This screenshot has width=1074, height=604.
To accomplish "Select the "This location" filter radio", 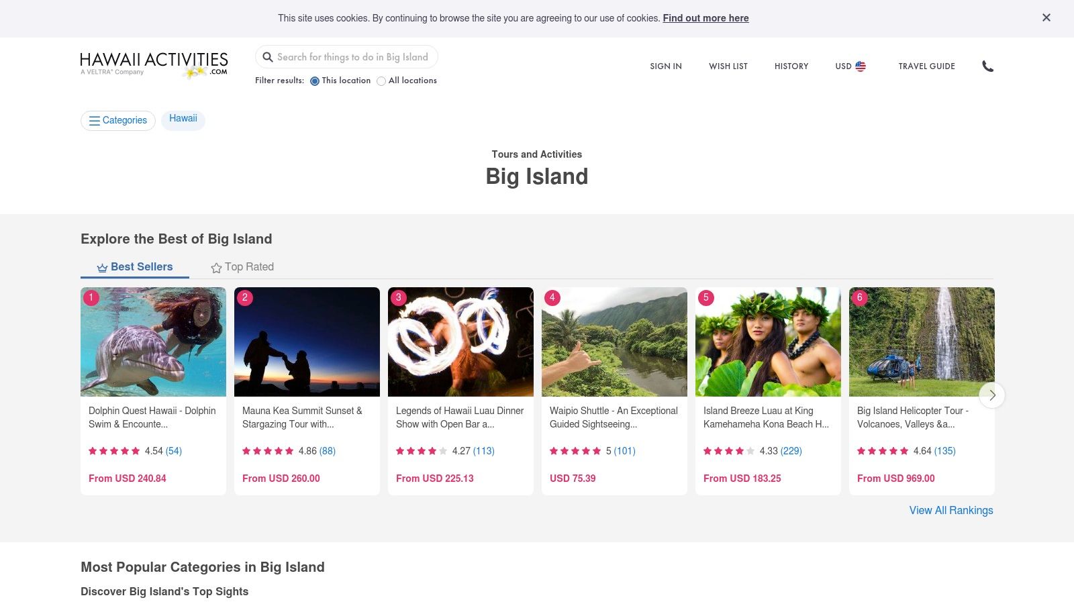I will click(315, 81).
